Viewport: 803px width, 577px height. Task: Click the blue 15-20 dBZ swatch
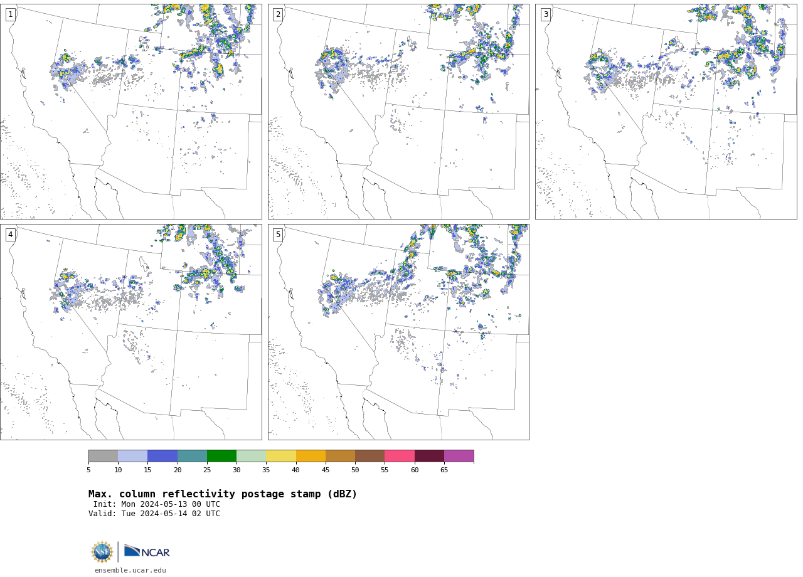162,456
